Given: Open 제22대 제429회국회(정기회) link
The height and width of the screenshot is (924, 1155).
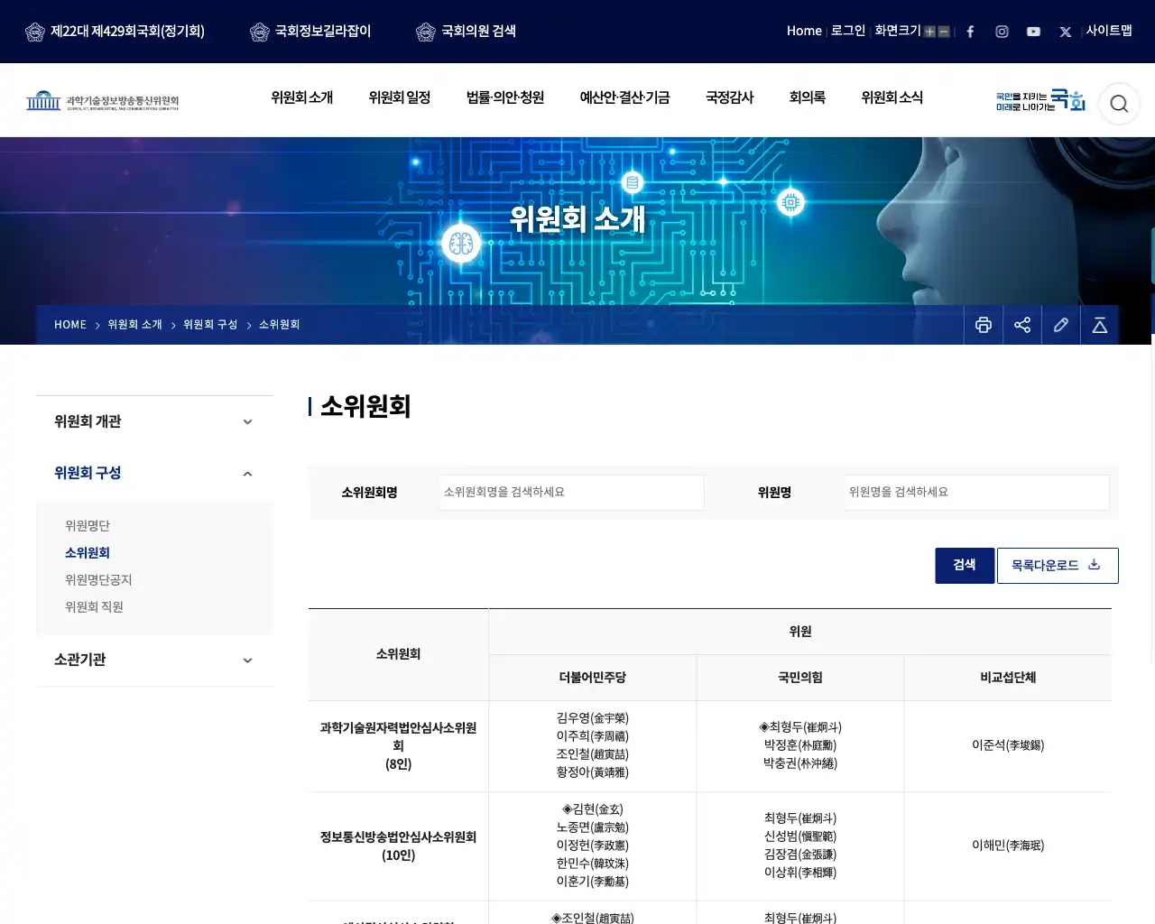Looking at the screenshot, I should pos(115,32).
